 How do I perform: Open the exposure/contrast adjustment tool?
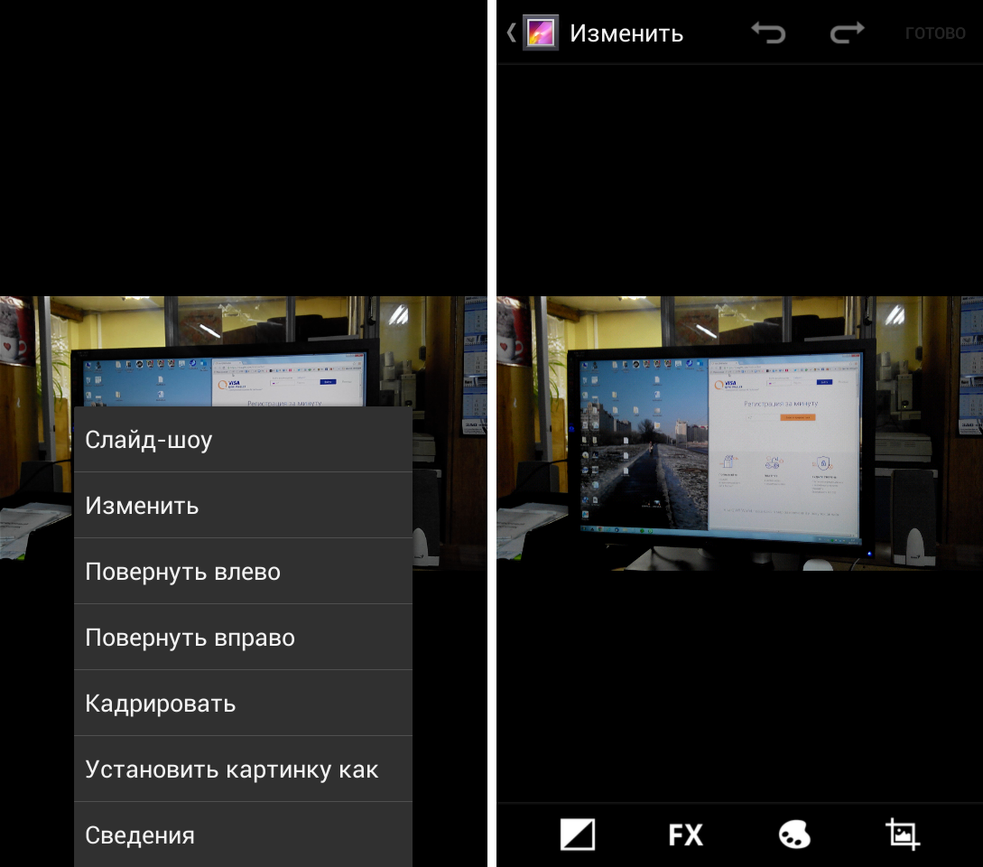(x=578, y=834)
